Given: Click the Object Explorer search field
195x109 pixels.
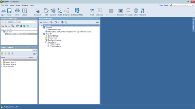Looking at the screenshot, I should (16, 50).
